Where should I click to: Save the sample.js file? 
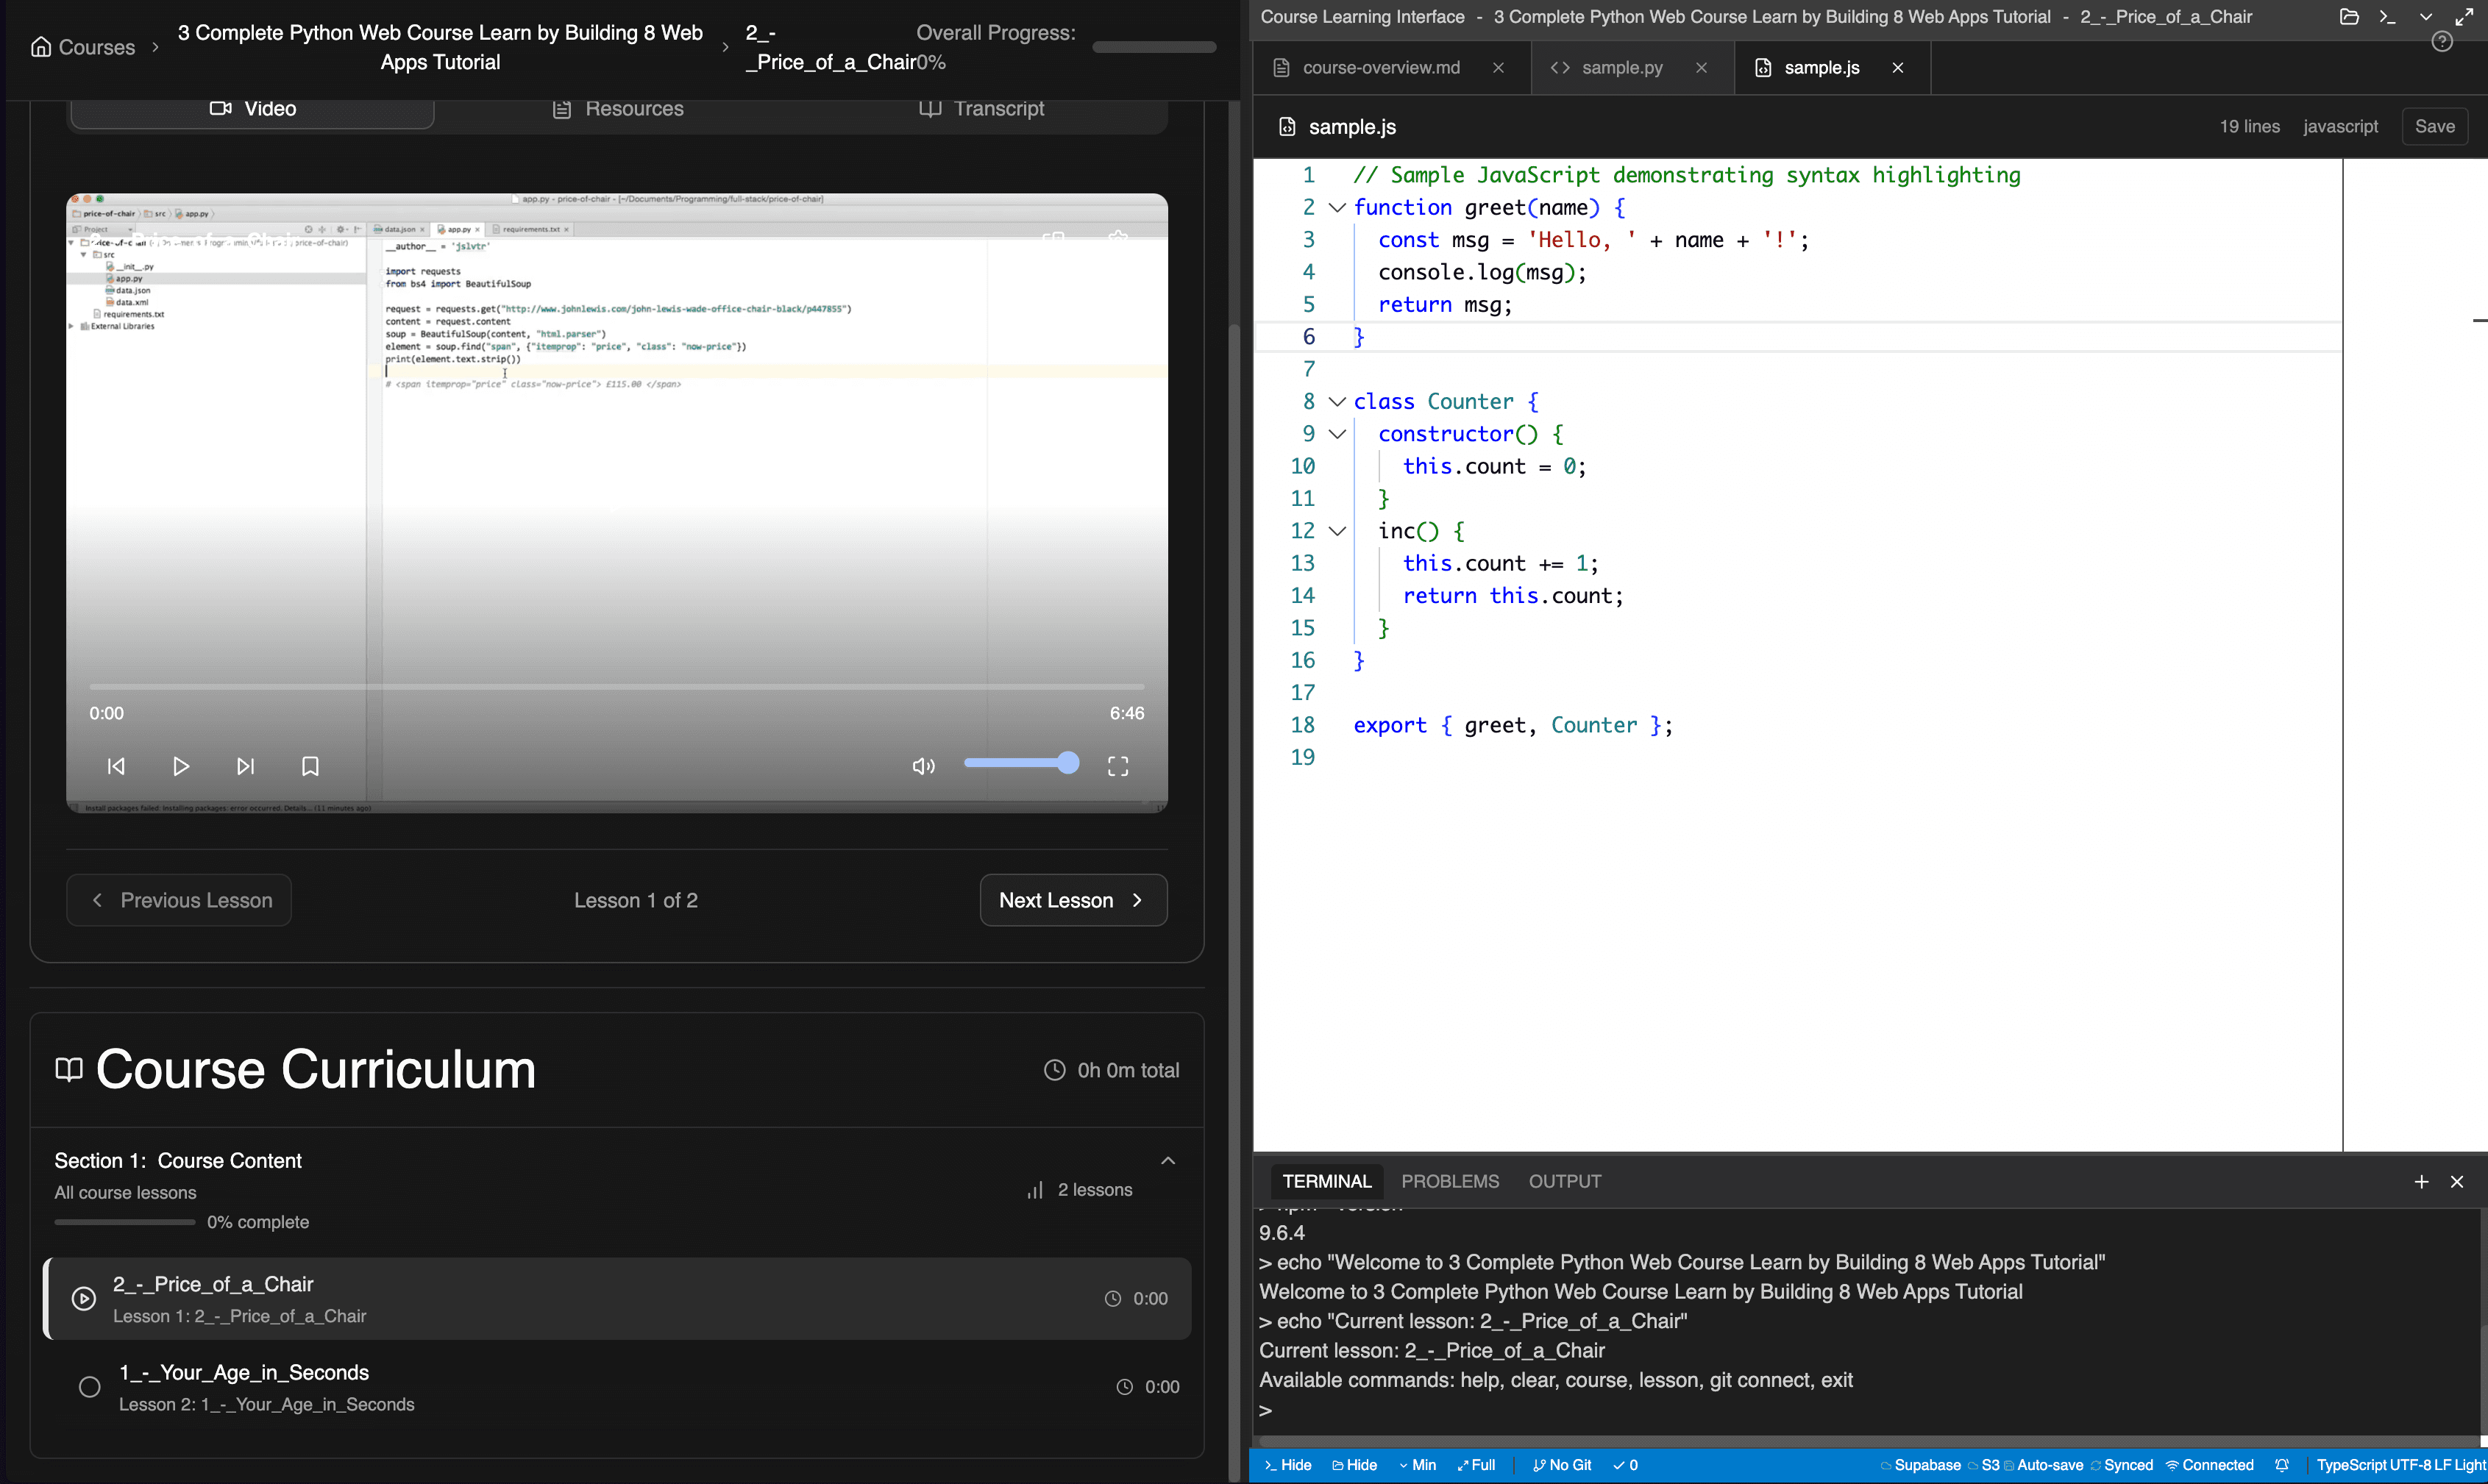coord(2434,127)
